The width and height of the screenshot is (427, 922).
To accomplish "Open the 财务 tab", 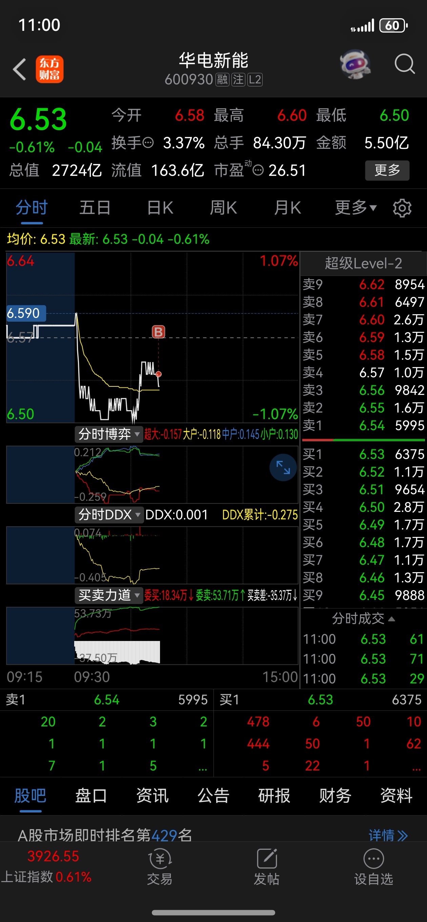I will click(335, 796).
